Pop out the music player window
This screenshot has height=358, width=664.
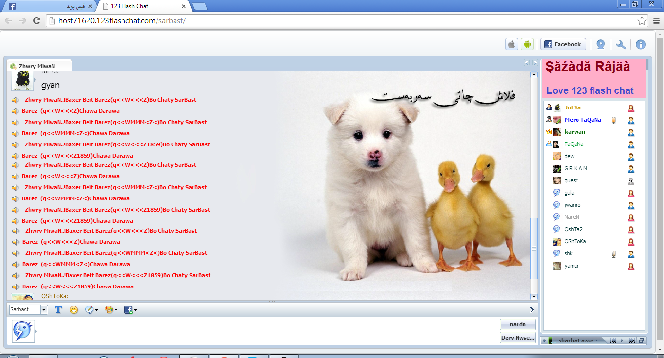pos(641,341)
